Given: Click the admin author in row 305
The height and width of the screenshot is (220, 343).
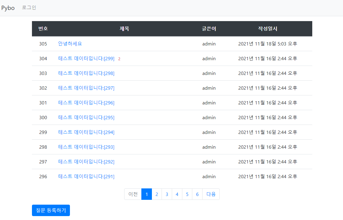Looking at the screenshot, I should pos(209,44).
